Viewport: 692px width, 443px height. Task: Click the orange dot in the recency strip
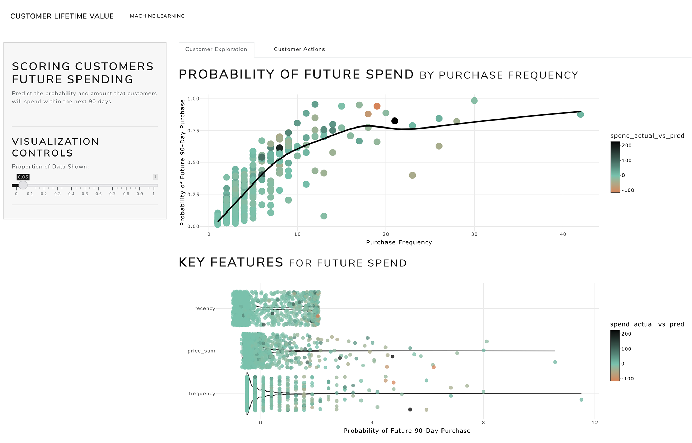click(318, 315)
